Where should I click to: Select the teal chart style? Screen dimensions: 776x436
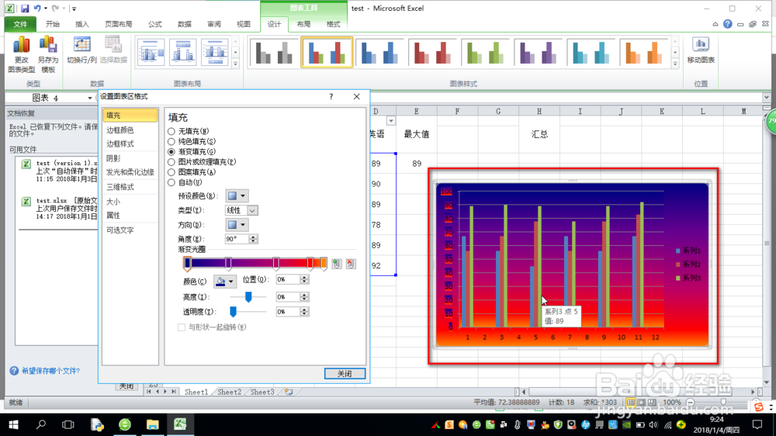click(591, 52)
